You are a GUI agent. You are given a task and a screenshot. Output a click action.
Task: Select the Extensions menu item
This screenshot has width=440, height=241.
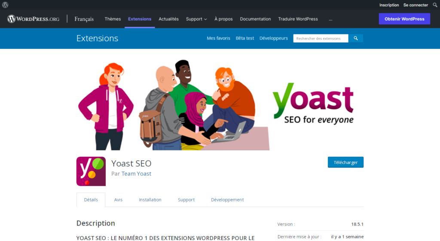click(x=140, y=19)
